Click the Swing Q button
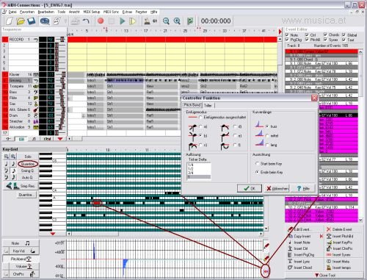The height and width of the screenshot is (280, 367). tap(27, 170)
